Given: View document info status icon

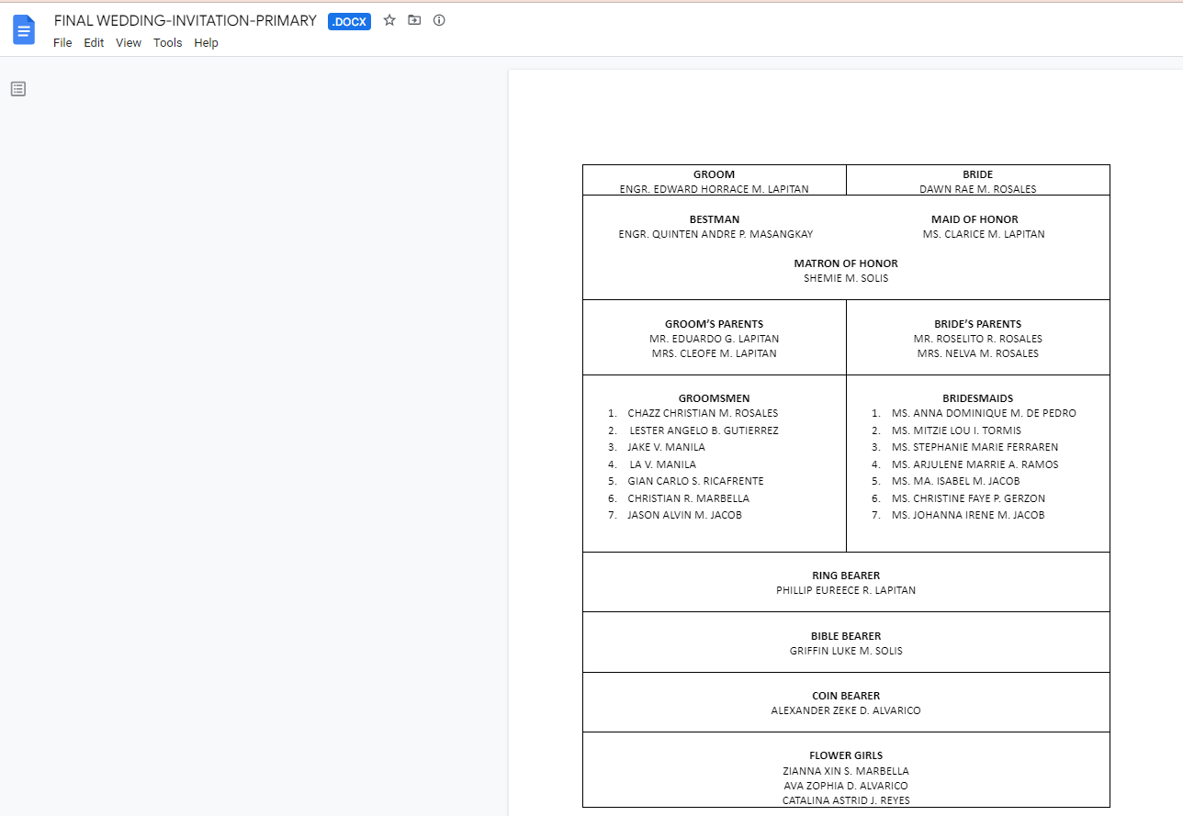Looking at the screenshot, I should point(439,20).
